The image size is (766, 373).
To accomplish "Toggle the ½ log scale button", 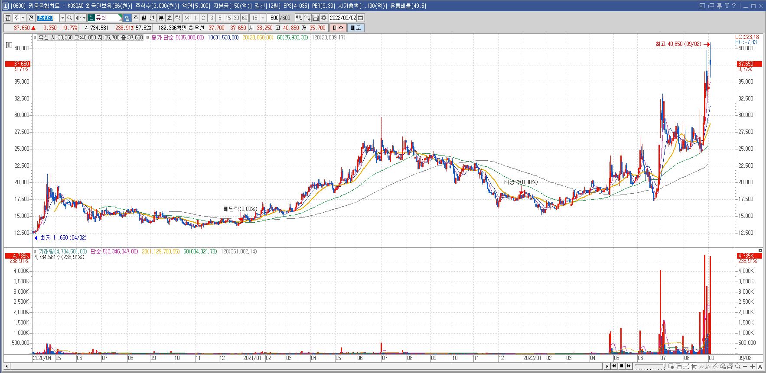I will click(187, 18).
